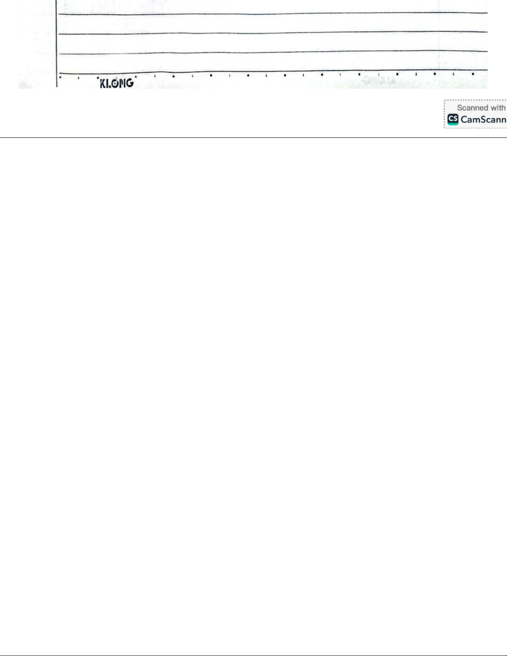Screen dimensions: 507x656
Task: Click the border line at the document bottom
Action: [253, 656]
